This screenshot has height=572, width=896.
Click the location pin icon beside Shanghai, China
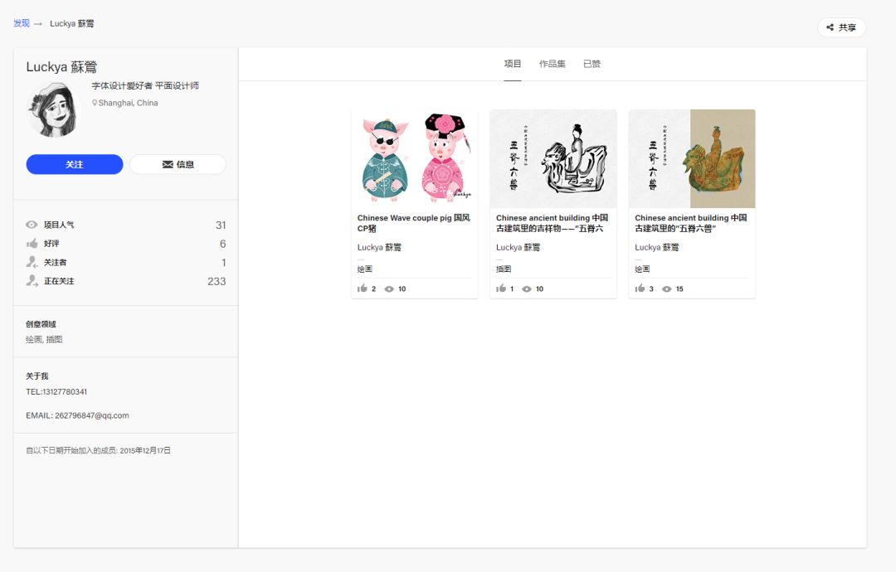coord(95,104)
